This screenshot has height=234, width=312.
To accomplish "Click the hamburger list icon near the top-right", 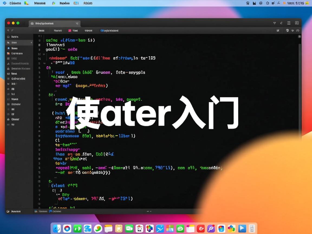I will (289, 23).
